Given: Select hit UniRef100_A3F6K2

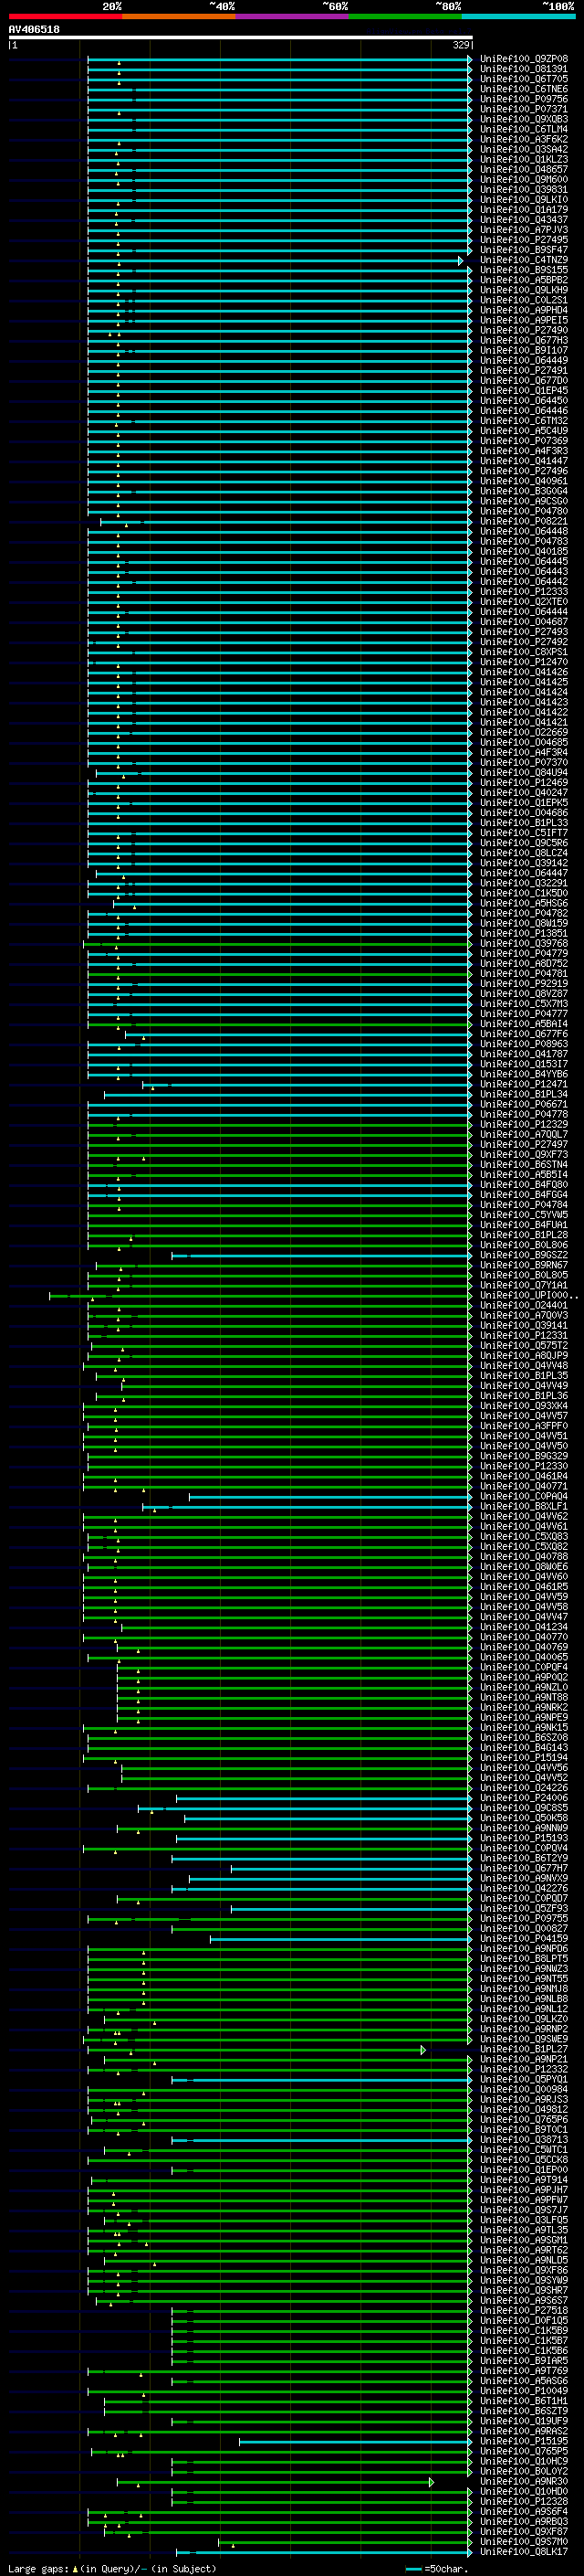Looking at the screenshot, I should coord(524,139).
